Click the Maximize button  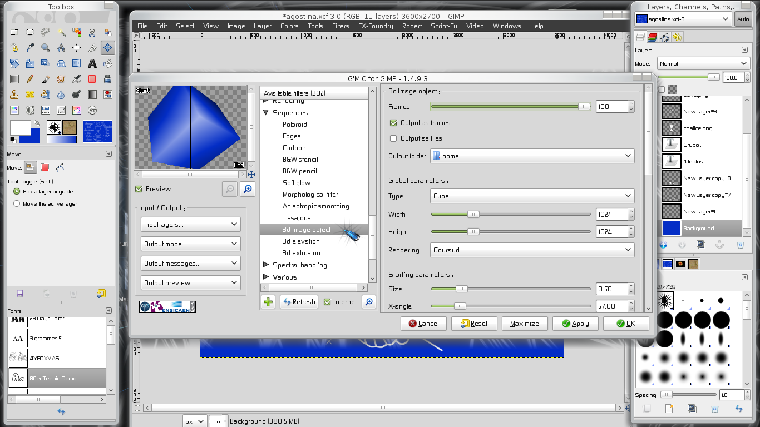click(x=525, y=324)
